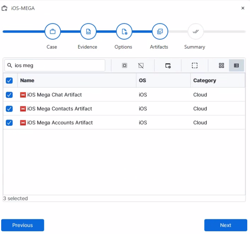Switch to list view layout
The height and width of the screenshot is (234, 250).
236,65
